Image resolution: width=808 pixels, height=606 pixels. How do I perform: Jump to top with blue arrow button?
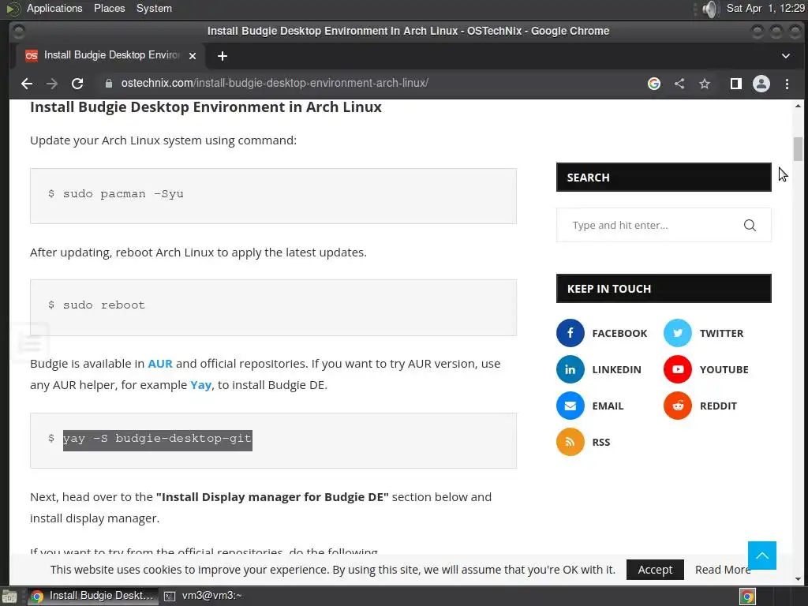click(762, 555)
